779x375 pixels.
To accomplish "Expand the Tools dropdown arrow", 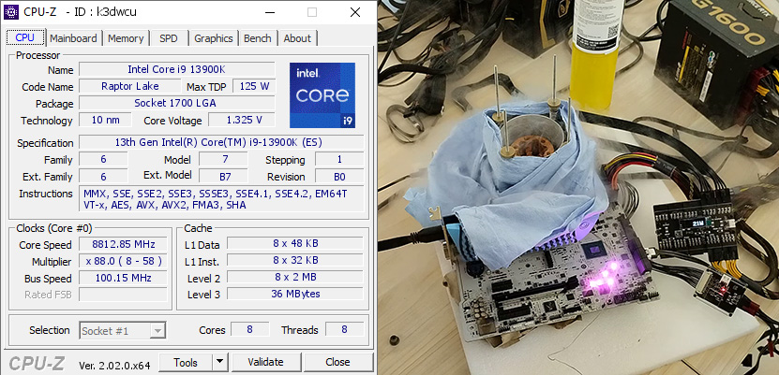I will coord(219,362).
